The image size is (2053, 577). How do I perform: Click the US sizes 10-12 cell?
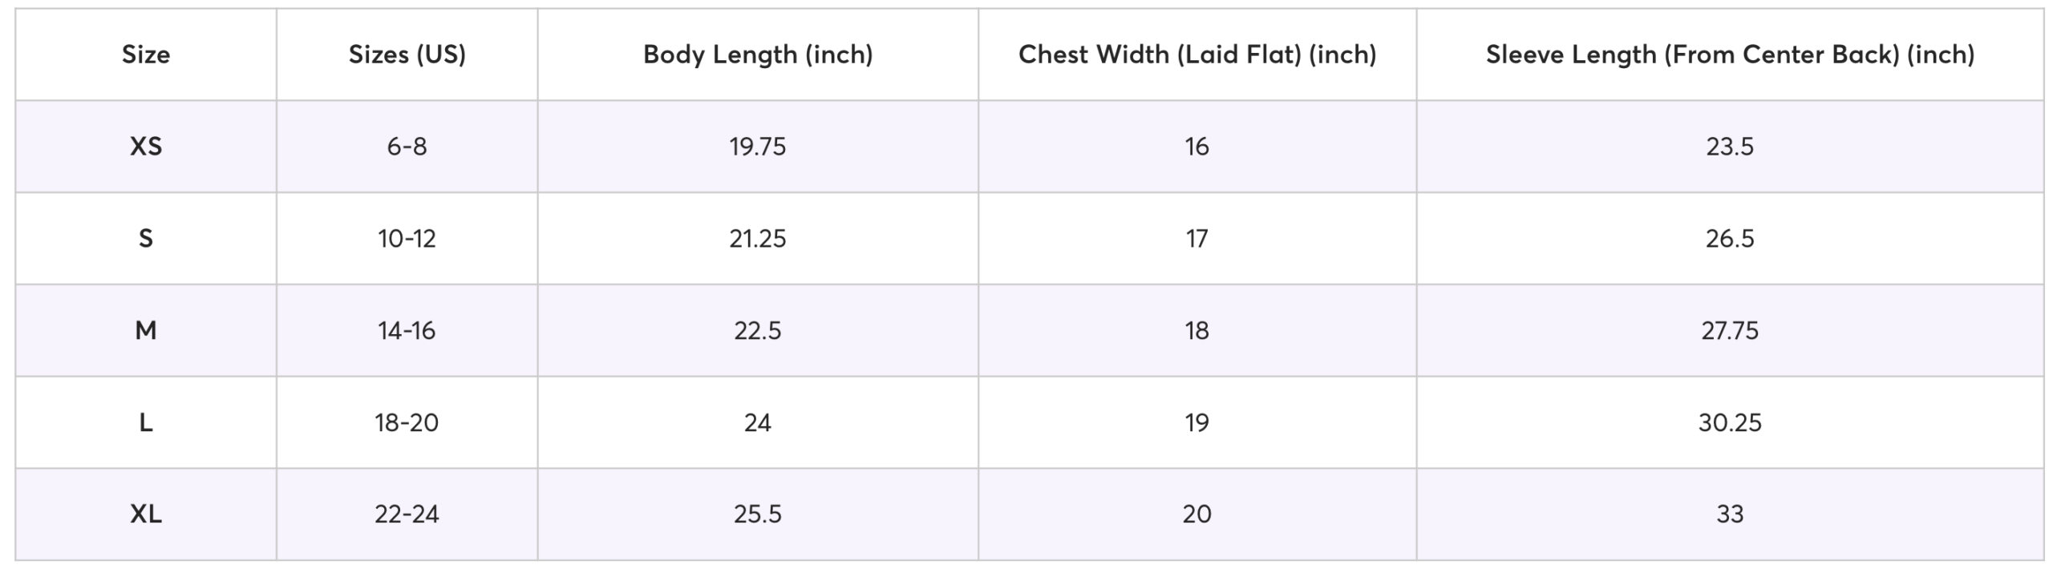pos(407,239)
